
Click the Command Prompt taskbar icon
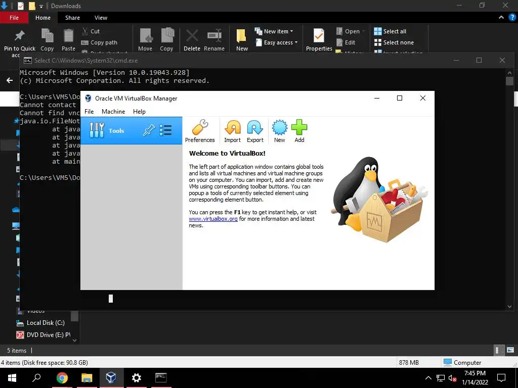161,377
